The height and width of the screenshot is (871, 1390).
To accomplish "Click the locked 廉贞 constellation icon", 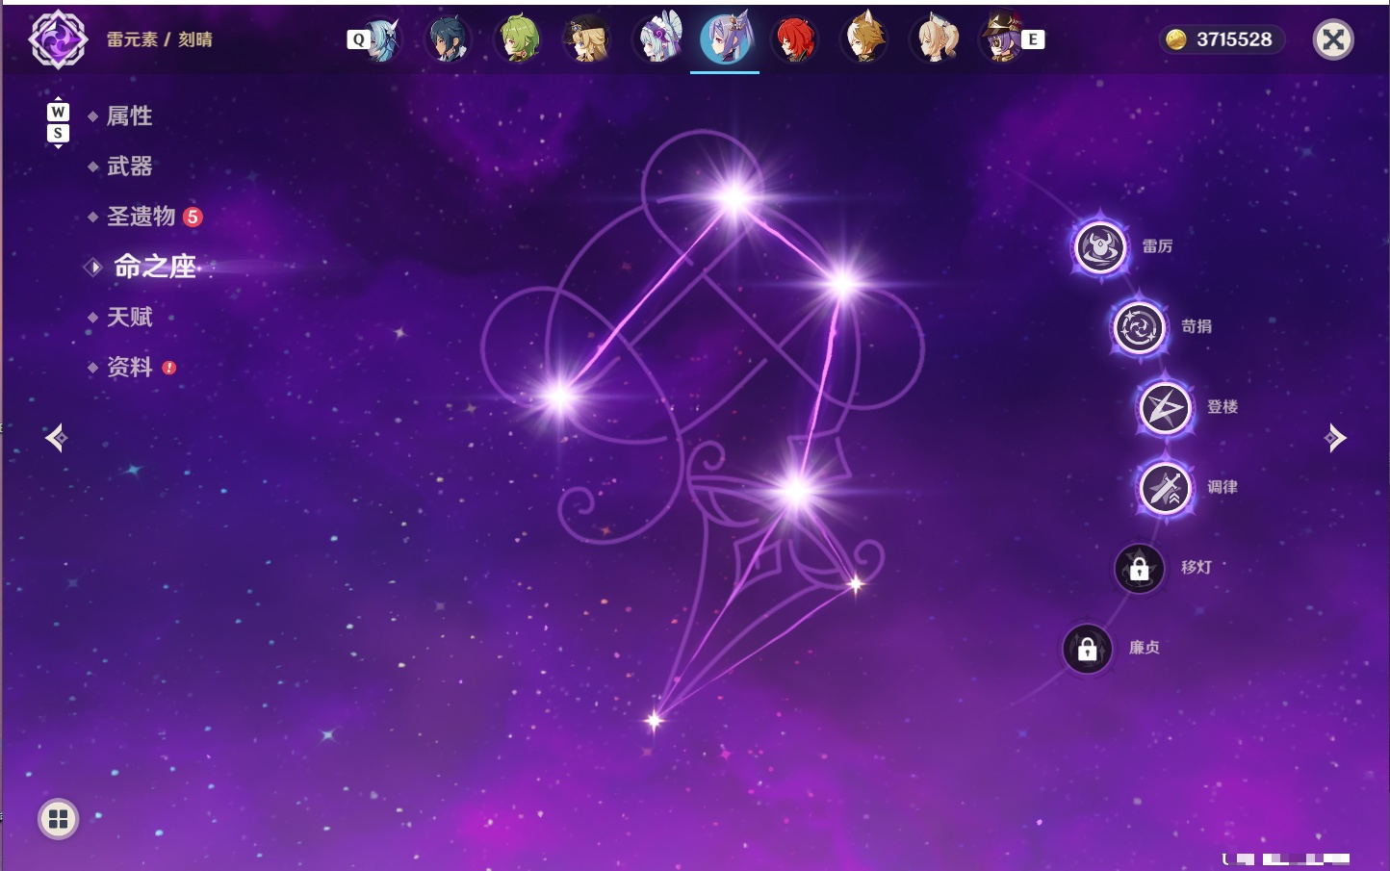I will [x=1088, y=649].
